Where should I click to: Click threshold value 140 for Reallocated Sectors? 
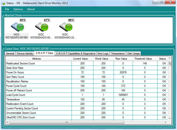(x=145, y=64)
